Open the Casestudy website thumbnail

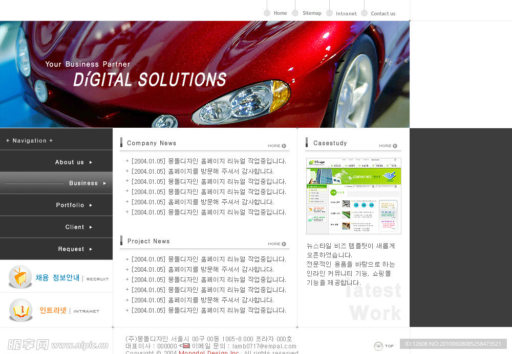coord(354,196)
